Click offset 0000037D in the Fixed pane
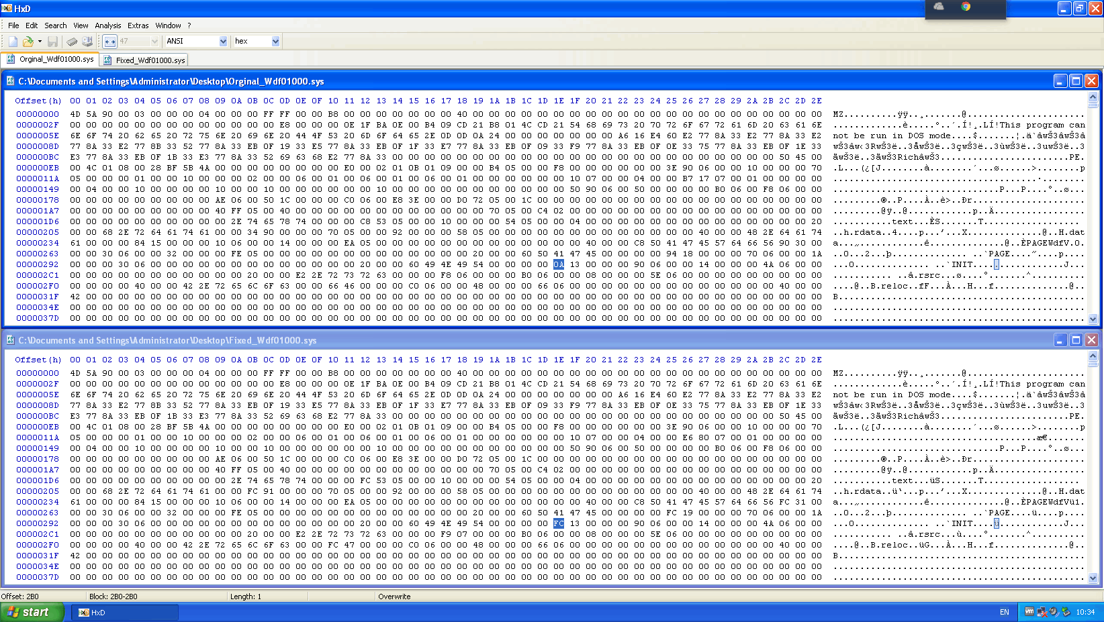 38,577
